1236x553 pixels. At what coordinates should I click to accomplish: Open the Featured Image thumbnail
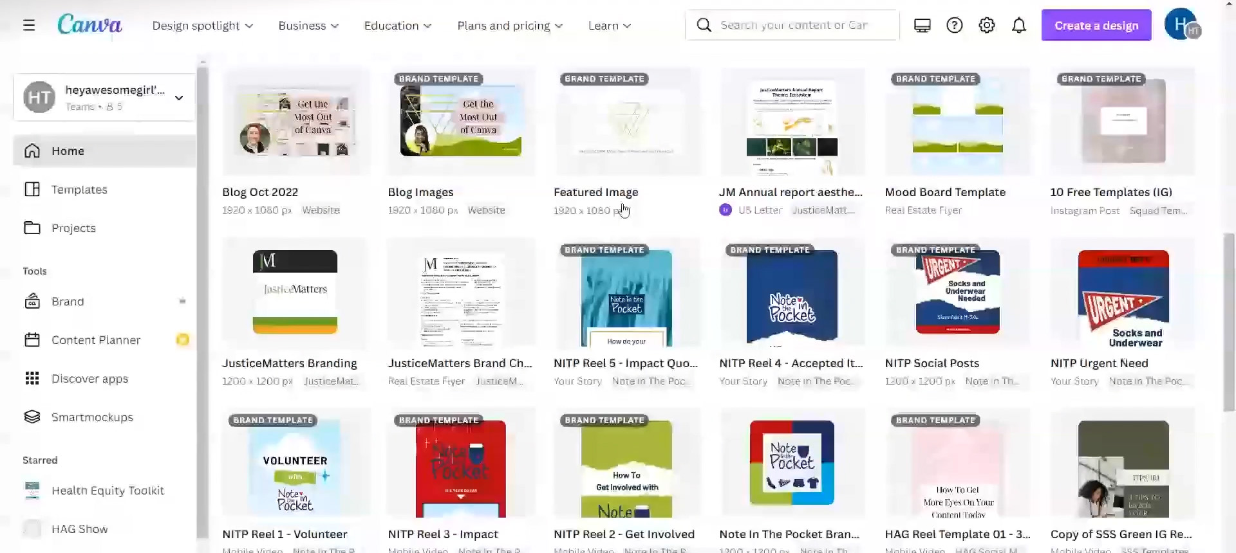tap(626, 122)
